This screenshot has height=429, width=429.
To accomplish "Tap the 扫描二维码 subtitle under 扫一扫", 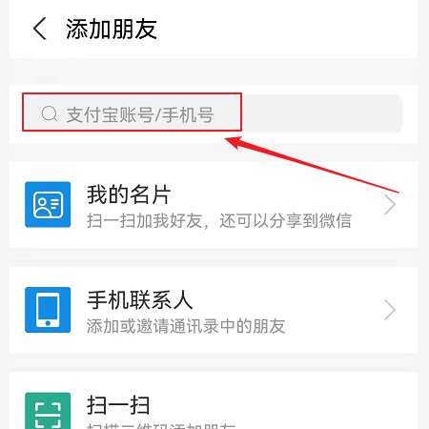I will point(161,426).
